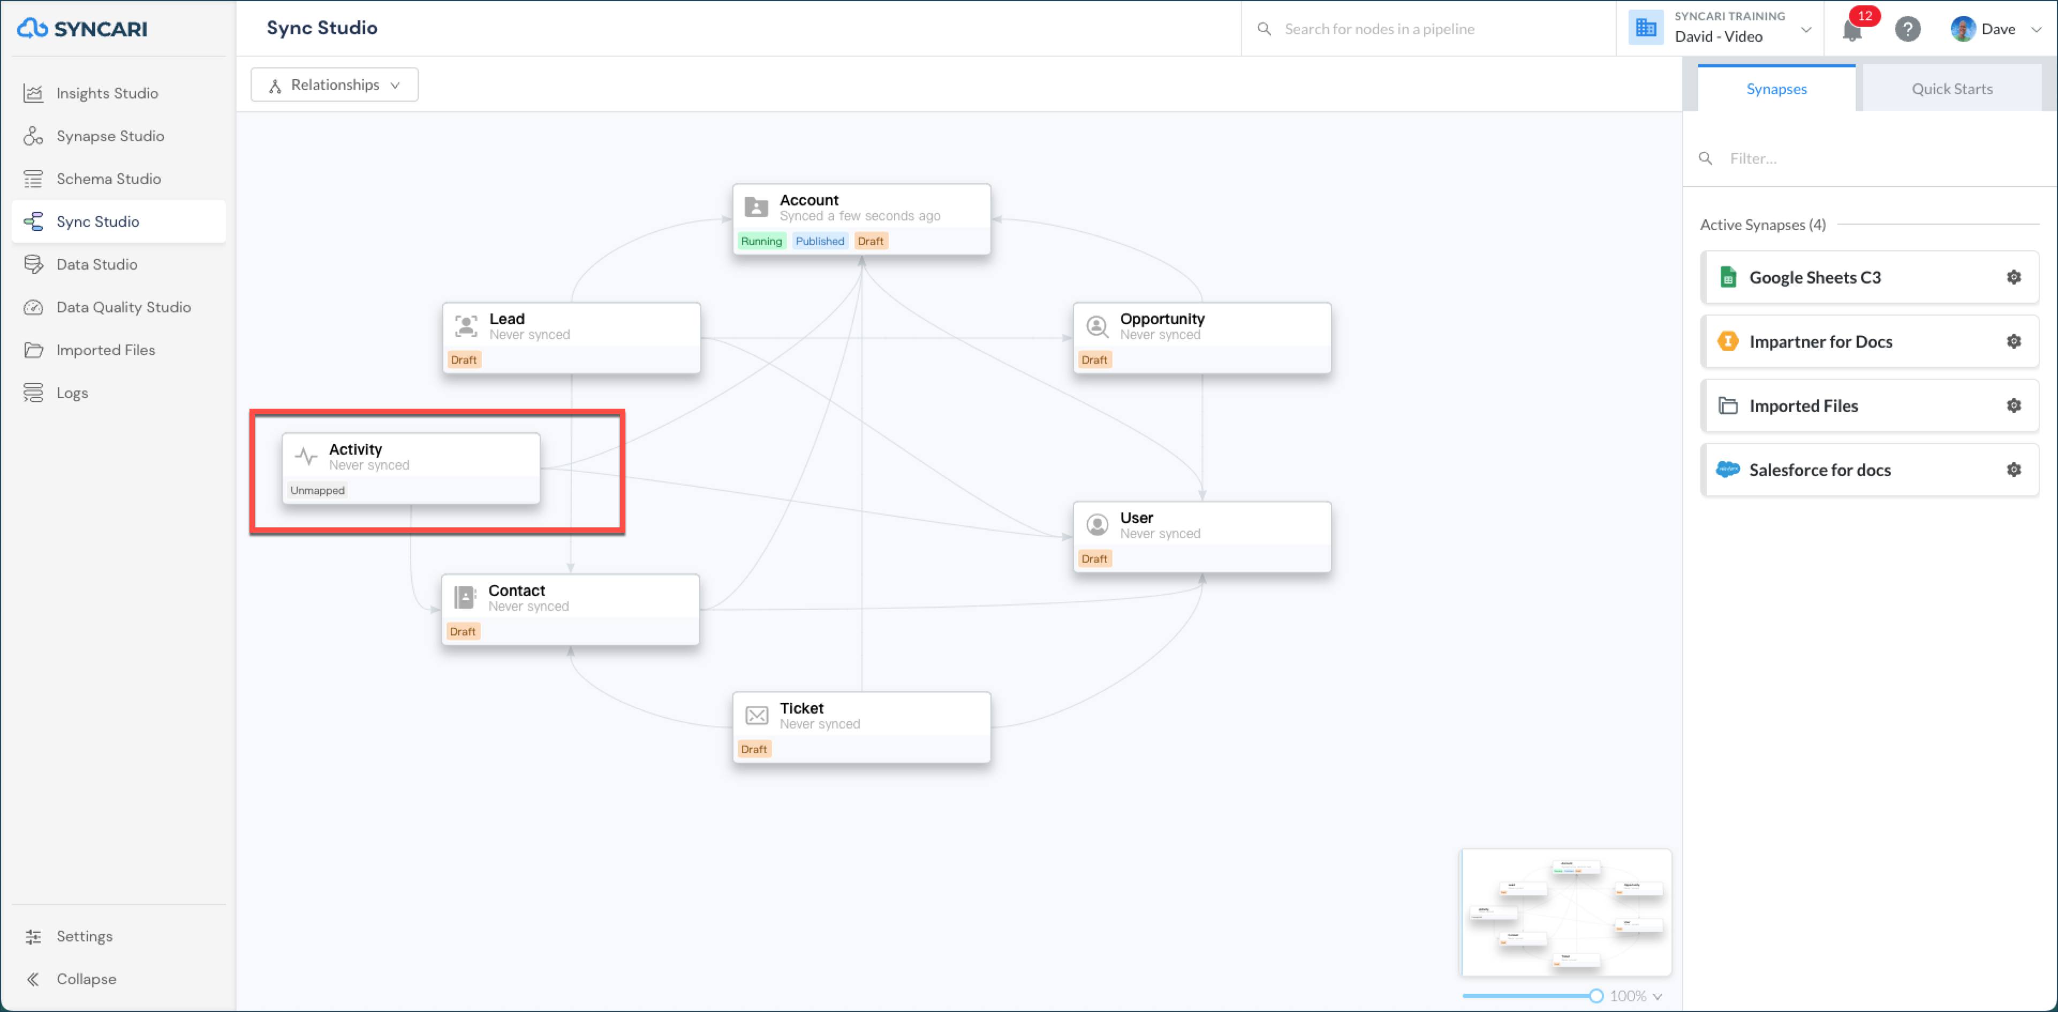This screenshot has height=1012, width=2058.
Task: Open Google Sheets C3 settings gear
Action: (x=2013, y=277)
